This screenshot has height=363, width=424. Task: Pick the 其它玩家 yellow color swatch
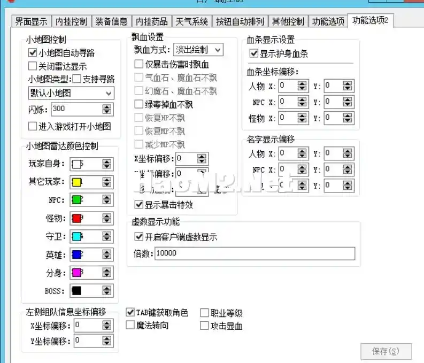point(77,182)
